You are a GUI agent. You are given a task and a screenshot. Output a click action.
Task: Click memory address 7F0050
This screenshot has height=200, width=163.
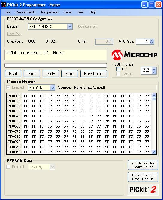14,121
